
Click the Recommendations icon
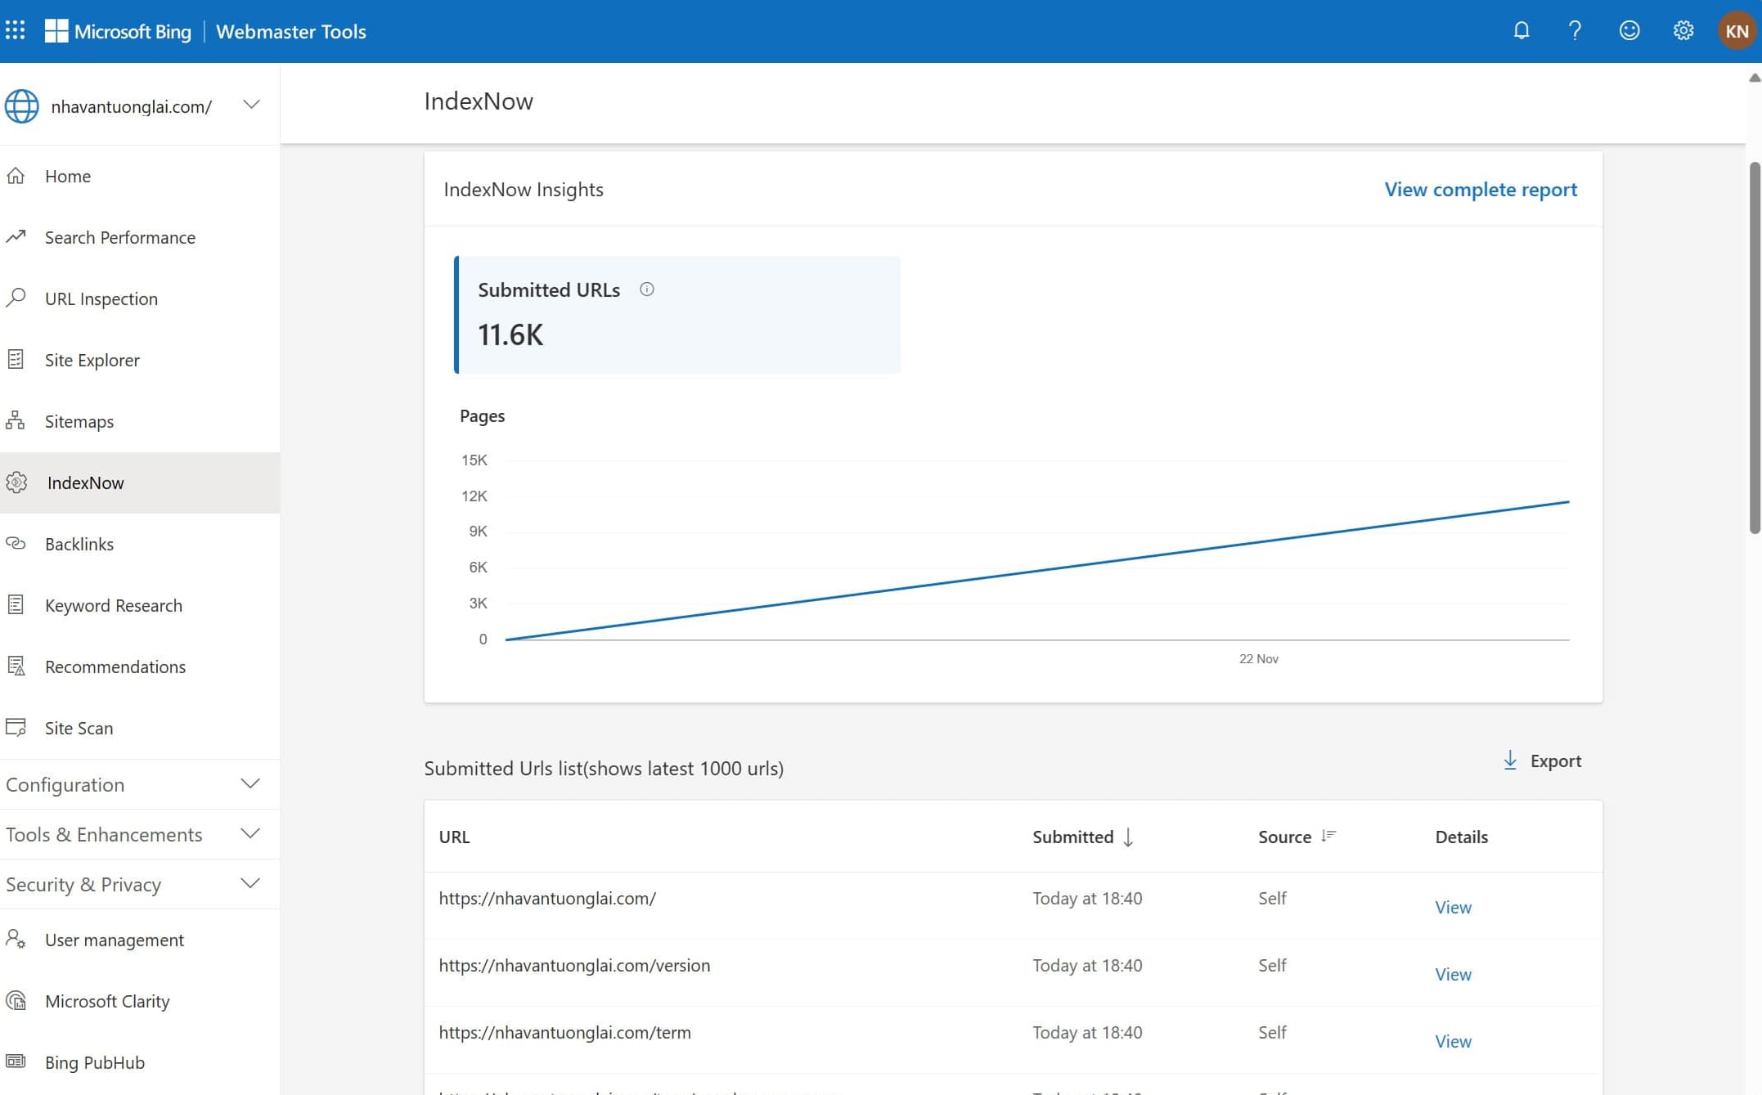(16, 666)
